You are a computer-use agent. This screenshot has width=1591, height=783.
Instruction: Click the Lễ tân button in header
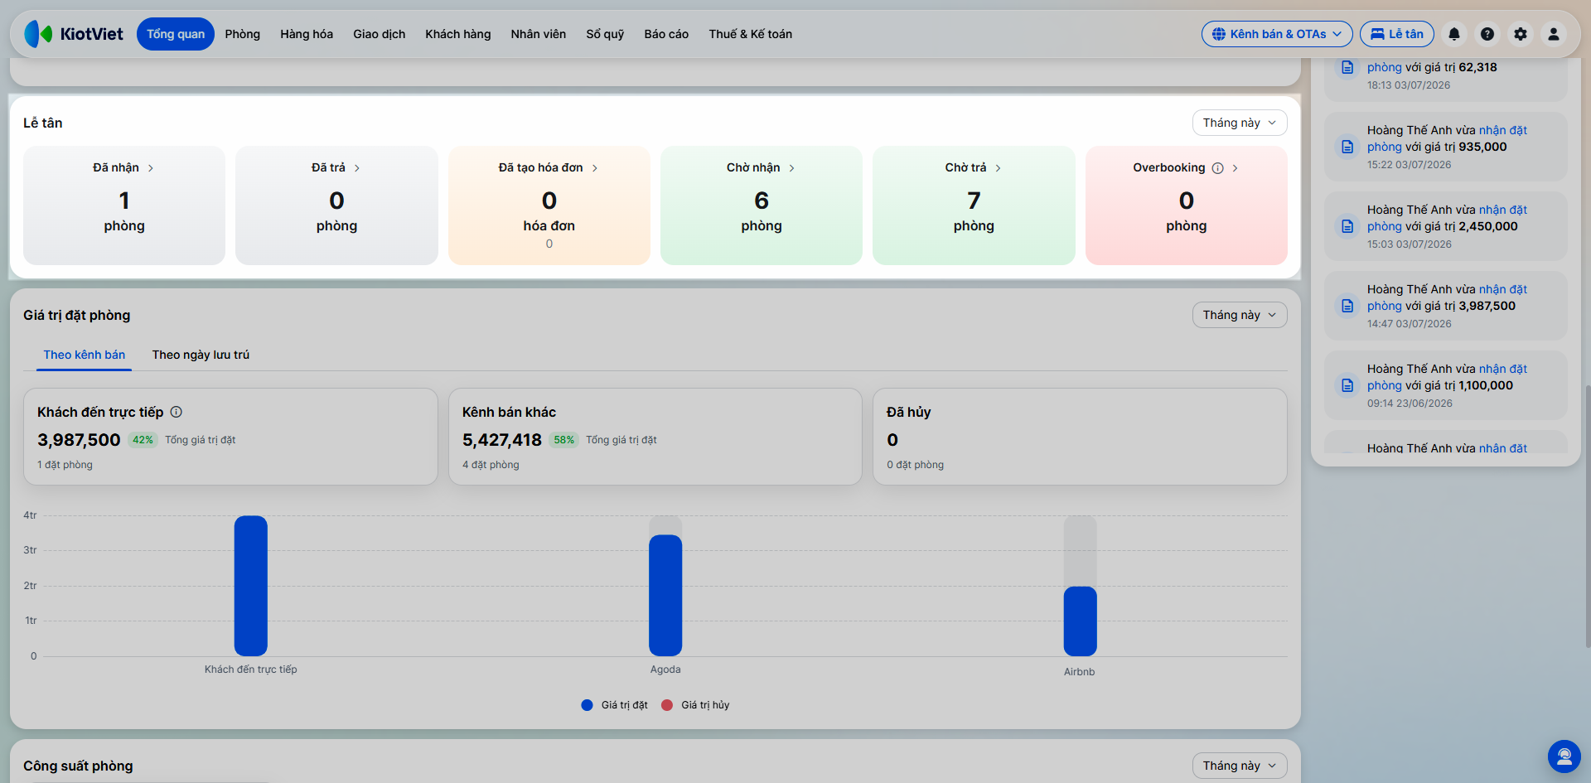pyautogui.click(x=1397, y=34)
